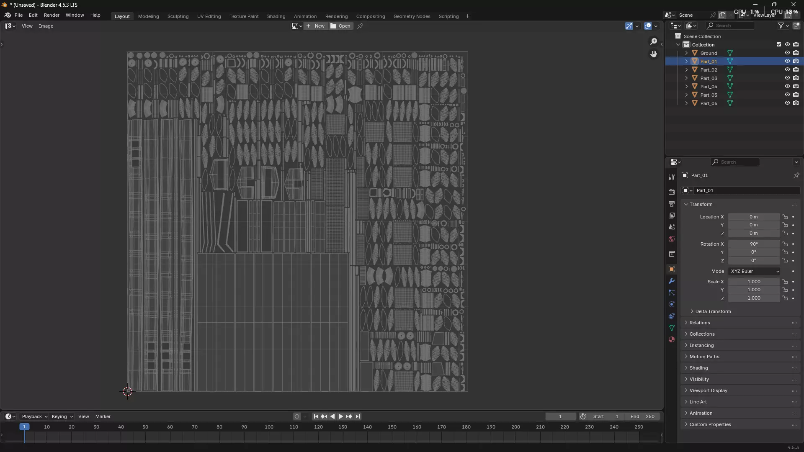Uncheck the Collection exclude checkbox
The image size is (804, 452).
(779, 44)
